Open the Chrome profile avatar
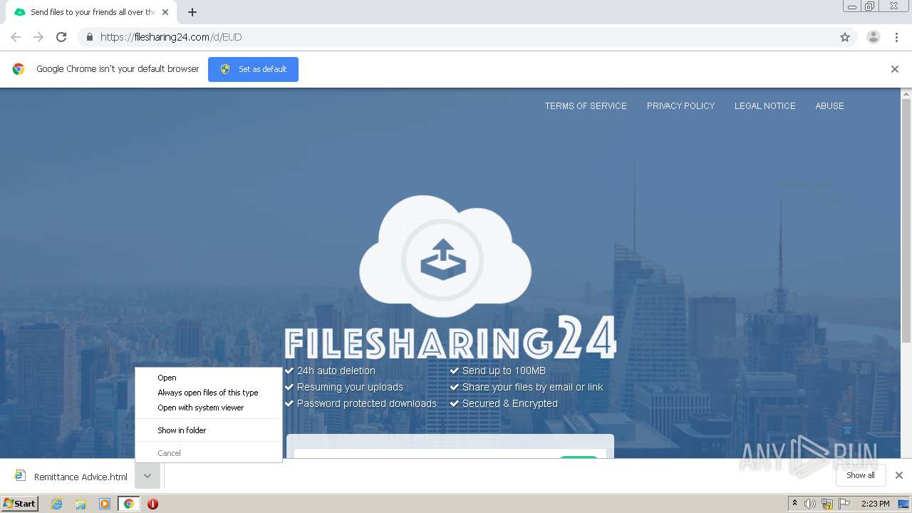Image resolution: width=912 pixels, height=513 pixels. coord(874,37)
